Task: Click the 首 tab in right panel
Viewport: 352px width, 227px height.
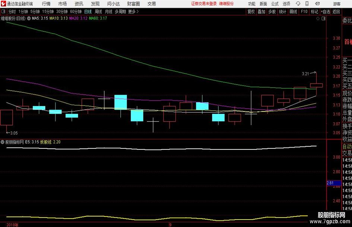Action: [348, 42]
